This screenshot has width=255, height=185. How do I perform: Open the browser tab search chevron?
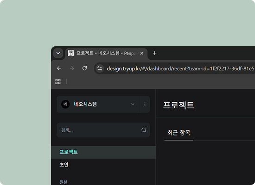[x=58, y=53]
